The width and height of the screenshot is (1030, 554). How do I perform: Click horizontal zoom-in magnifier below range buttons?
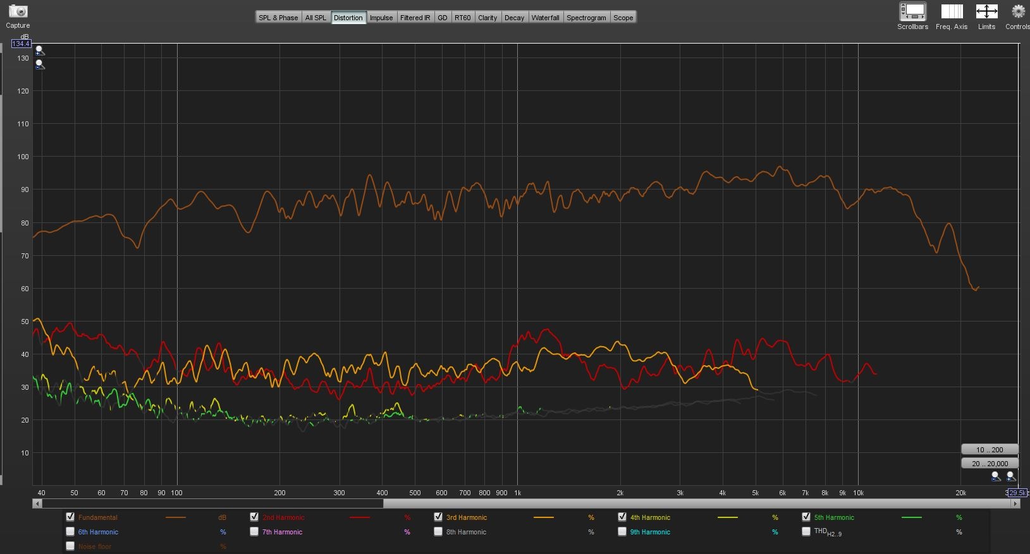tap(1010, 476)
